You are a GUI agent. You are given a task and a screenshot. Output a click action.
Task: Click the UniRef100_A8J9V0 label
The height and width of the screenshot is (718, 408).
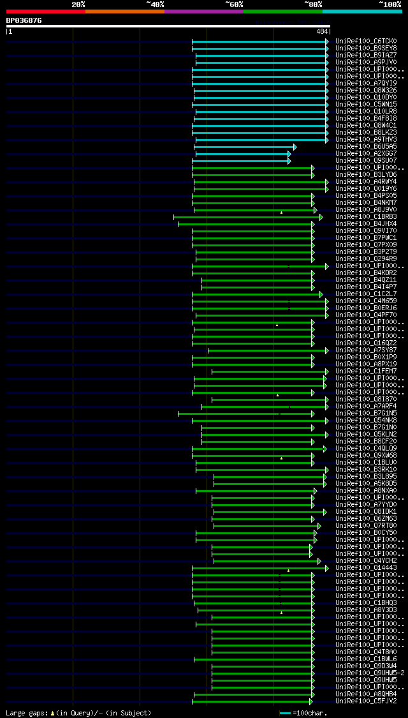point(366,210)
